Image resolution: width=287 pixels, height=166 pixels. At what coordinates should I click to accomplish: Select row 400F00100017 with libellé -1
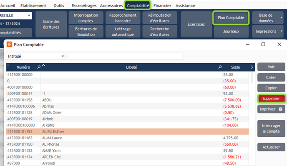(x=127, y=94)
